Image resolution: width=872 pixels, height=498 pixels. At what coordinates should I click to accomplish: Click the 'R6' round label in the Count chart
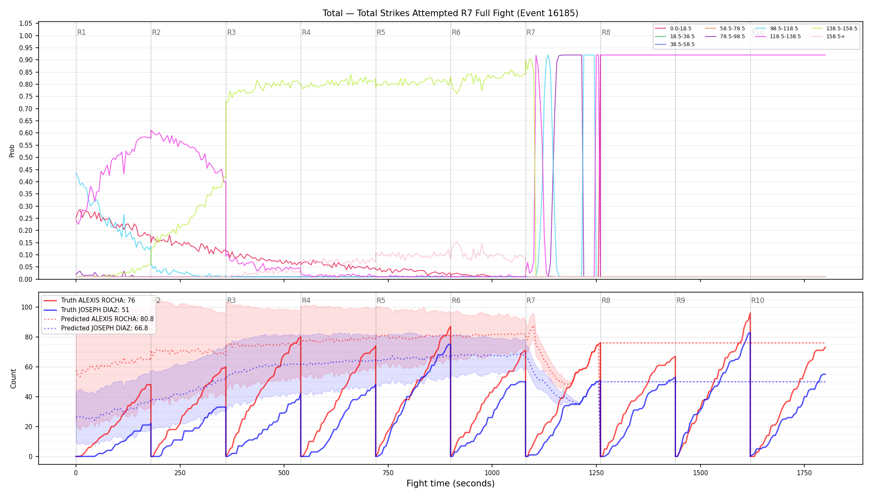[456, 300]
